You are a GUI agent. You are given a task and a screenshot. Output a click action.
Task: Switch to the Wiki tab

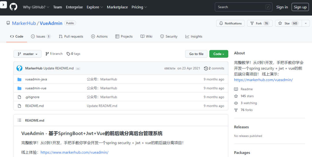click(x=146, y=37)
